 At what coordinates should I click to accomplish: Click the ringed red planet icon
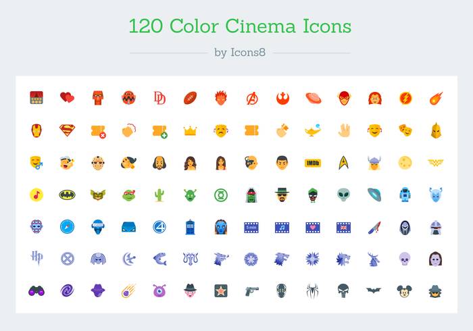tap(313, 98)
